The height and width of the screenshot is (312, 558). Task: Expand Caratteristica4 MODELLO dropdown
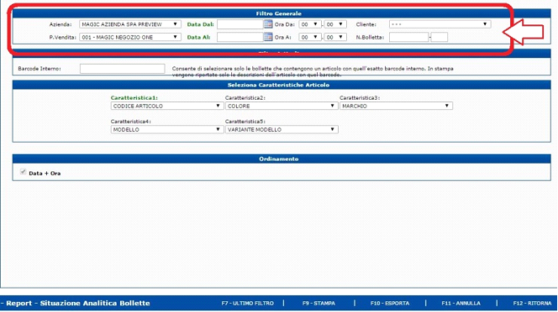click(x=167, y=130)
